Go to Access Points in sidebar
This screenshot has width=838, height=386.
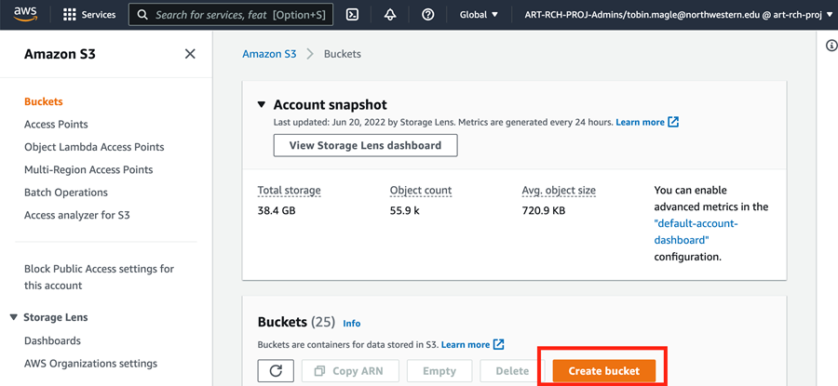click(56, 125)
